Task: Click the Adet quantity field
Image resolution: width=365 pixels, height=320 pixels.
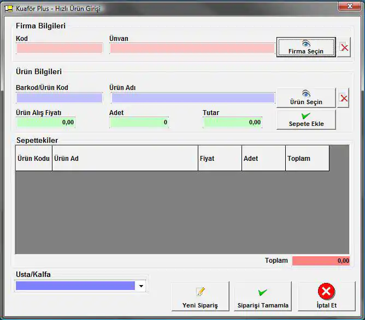Action: (x=139, y=123)
